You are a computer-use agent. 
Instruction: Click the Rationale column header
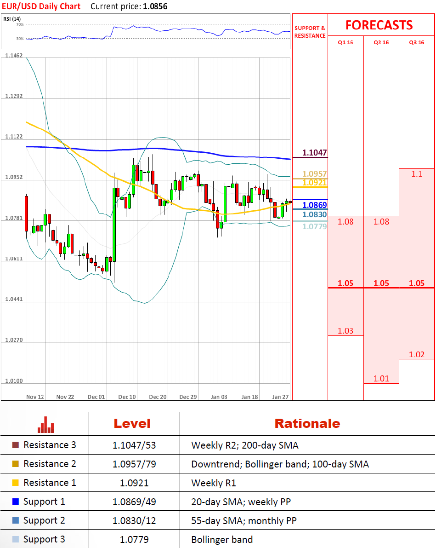pyautogui.click(x=307, y=424)
